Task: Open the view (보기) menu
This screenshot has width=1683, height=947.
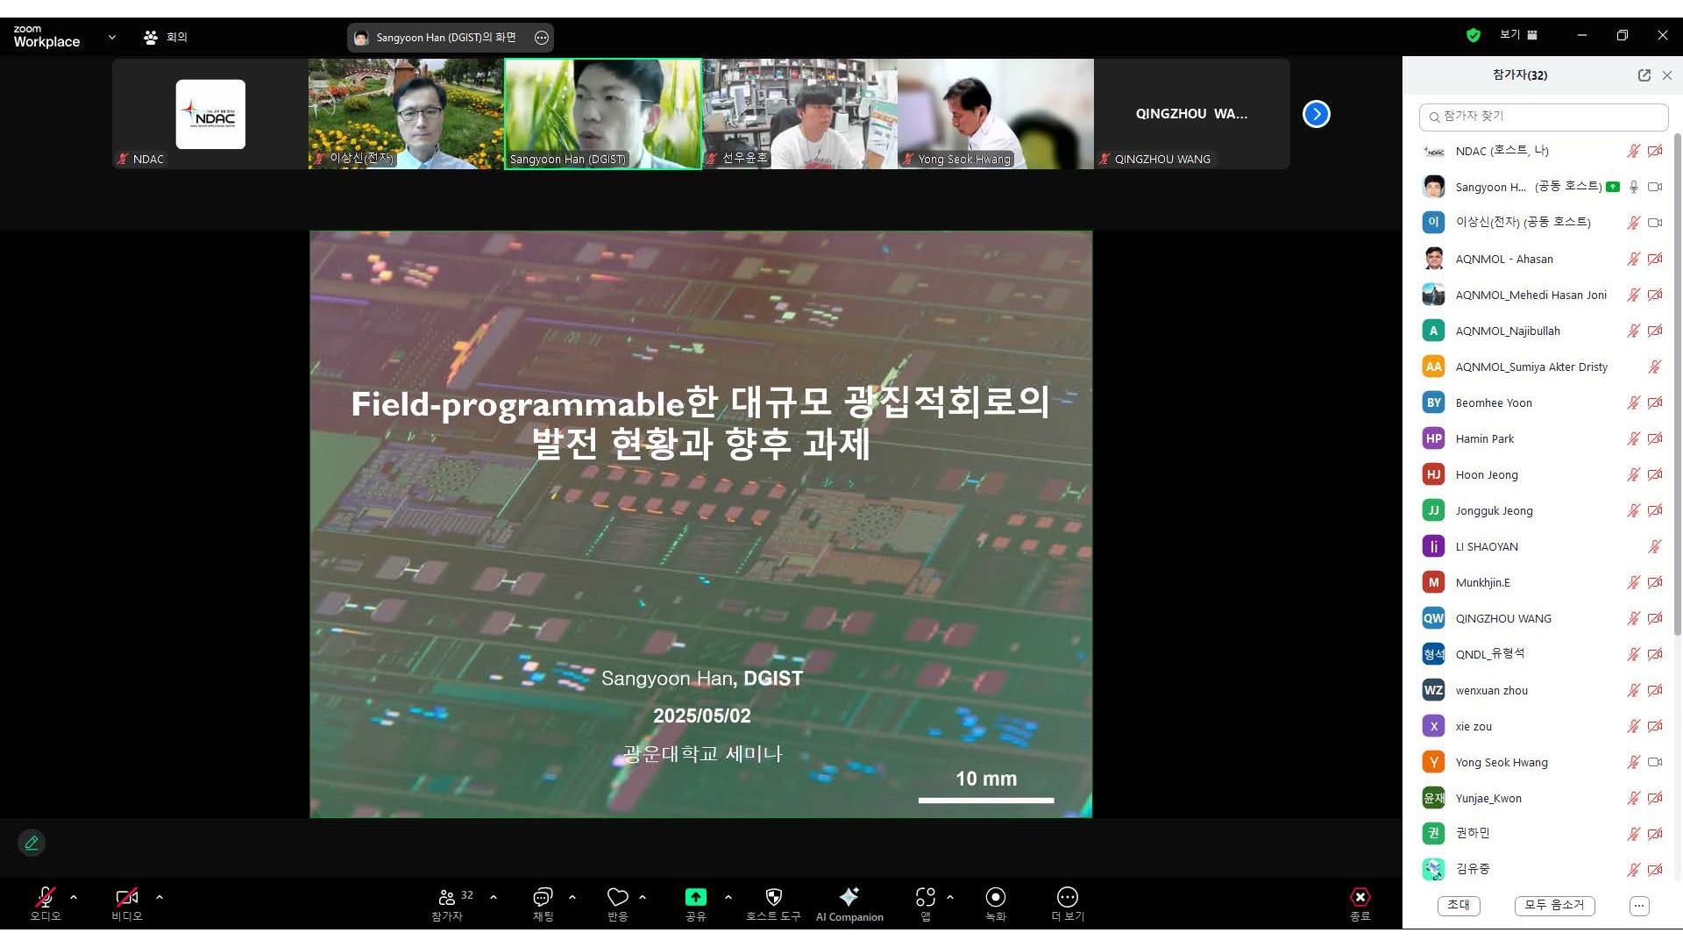Action: click(x=1518, y=35)
